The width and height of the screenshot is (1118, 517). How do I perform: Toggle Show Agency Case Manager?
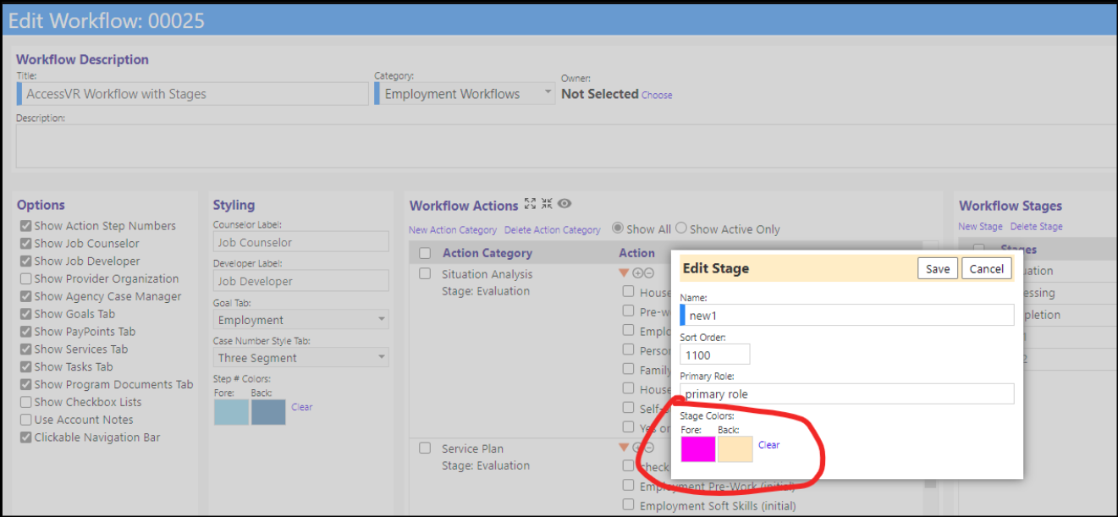(x=26, y=296)
